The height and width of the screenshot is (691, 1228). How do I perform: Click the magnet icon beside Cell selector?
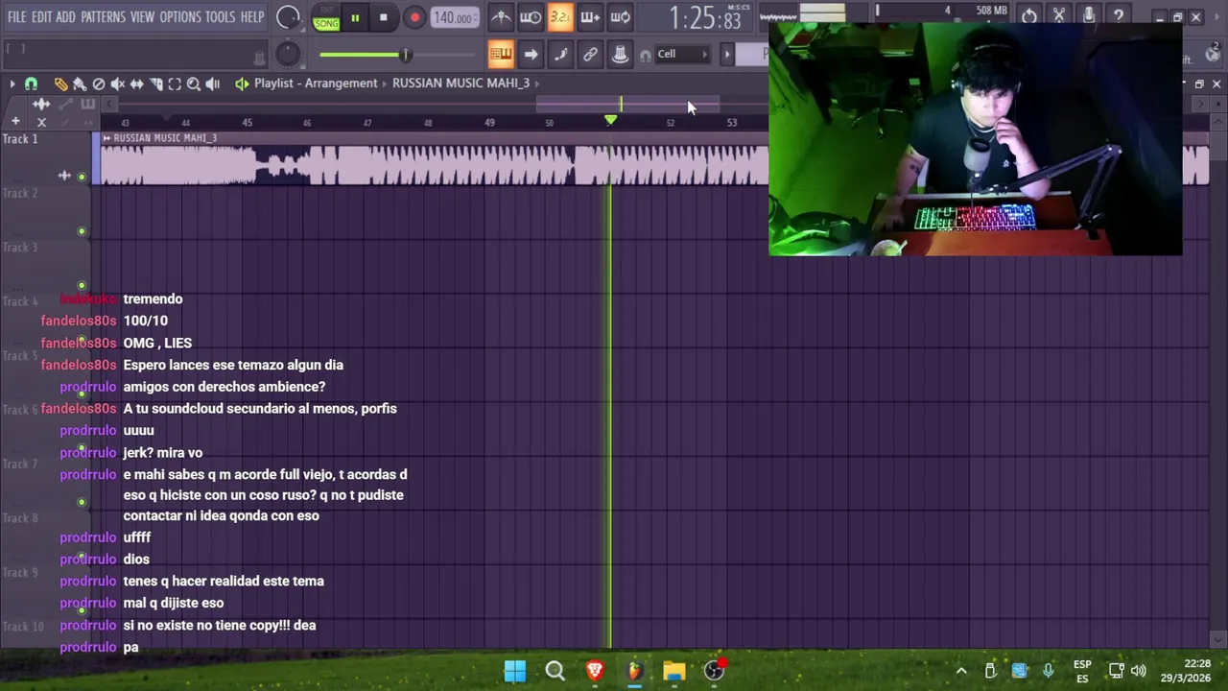point(645,55)
